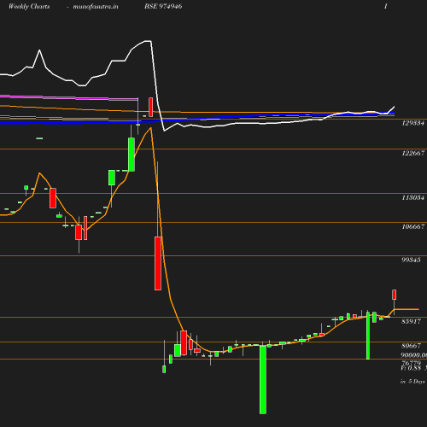
Task: Click the 'BSE 974946' symbol text
Action: click(x=163, y=6)
